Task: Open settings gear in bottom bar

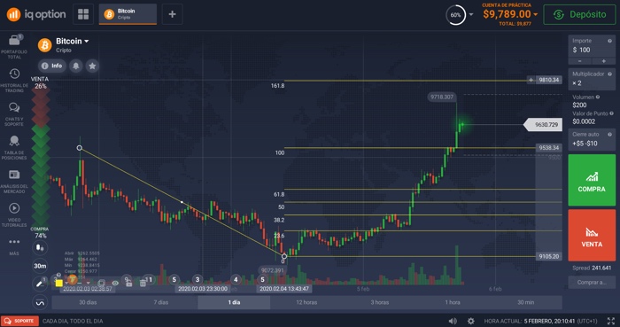Action: click(x=470, y=321)
